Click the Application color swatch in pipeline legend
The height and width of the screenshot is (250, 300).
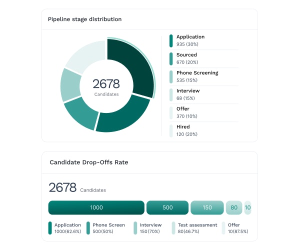click(171, 40)
